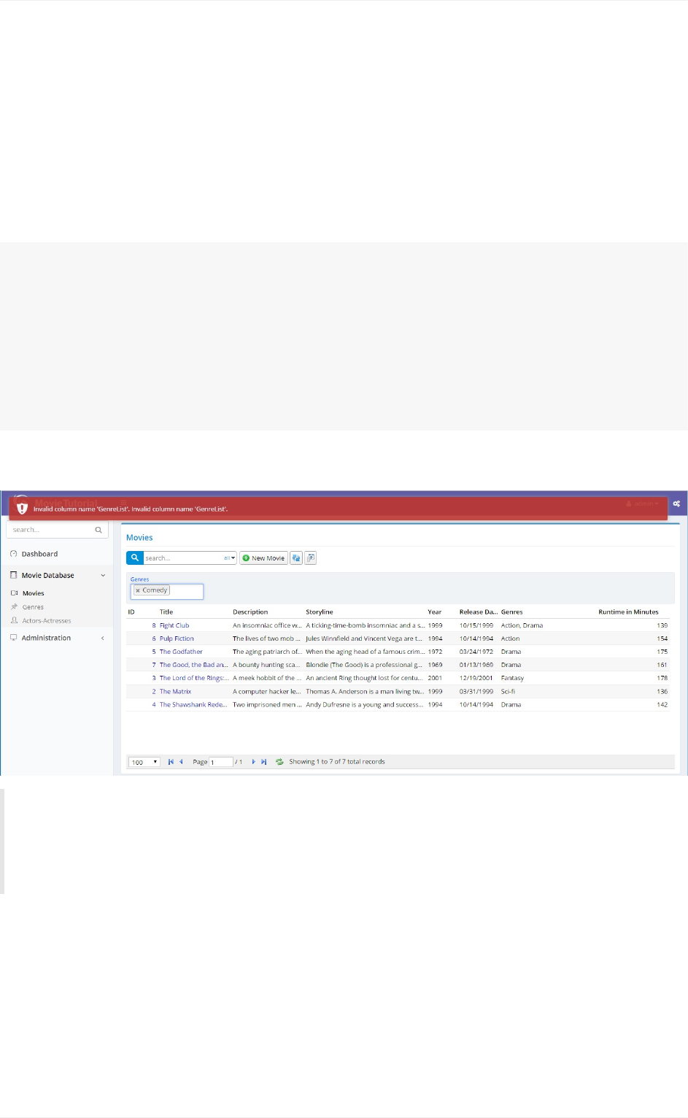This screenshot has width=688, height=1118.
Task: Collapse the Movie Database menu chevron
Action: click(x=103, y=575)
